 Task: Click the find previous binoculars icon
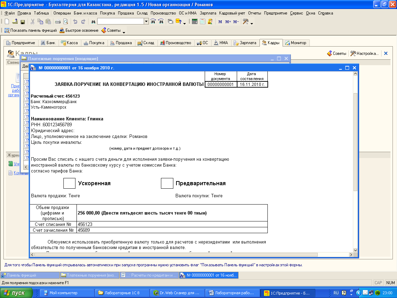161,21
